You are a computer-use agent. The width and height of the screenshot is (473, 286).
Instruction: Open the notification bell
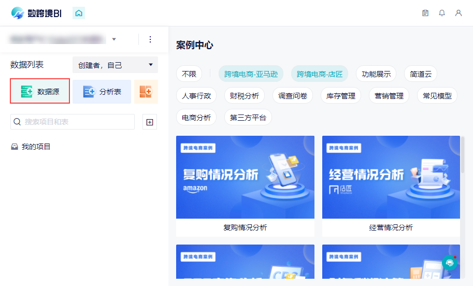pyautogui.click(x=442, y=13)
